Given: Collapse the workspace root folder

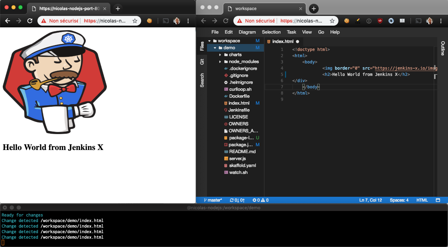Looking at the screenshot, I should point(210,41).
